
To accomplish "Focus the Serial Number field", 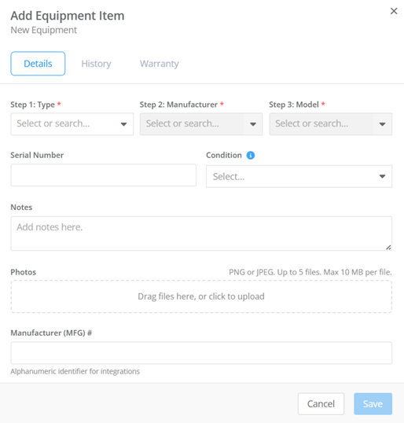I will click(104, 175).
